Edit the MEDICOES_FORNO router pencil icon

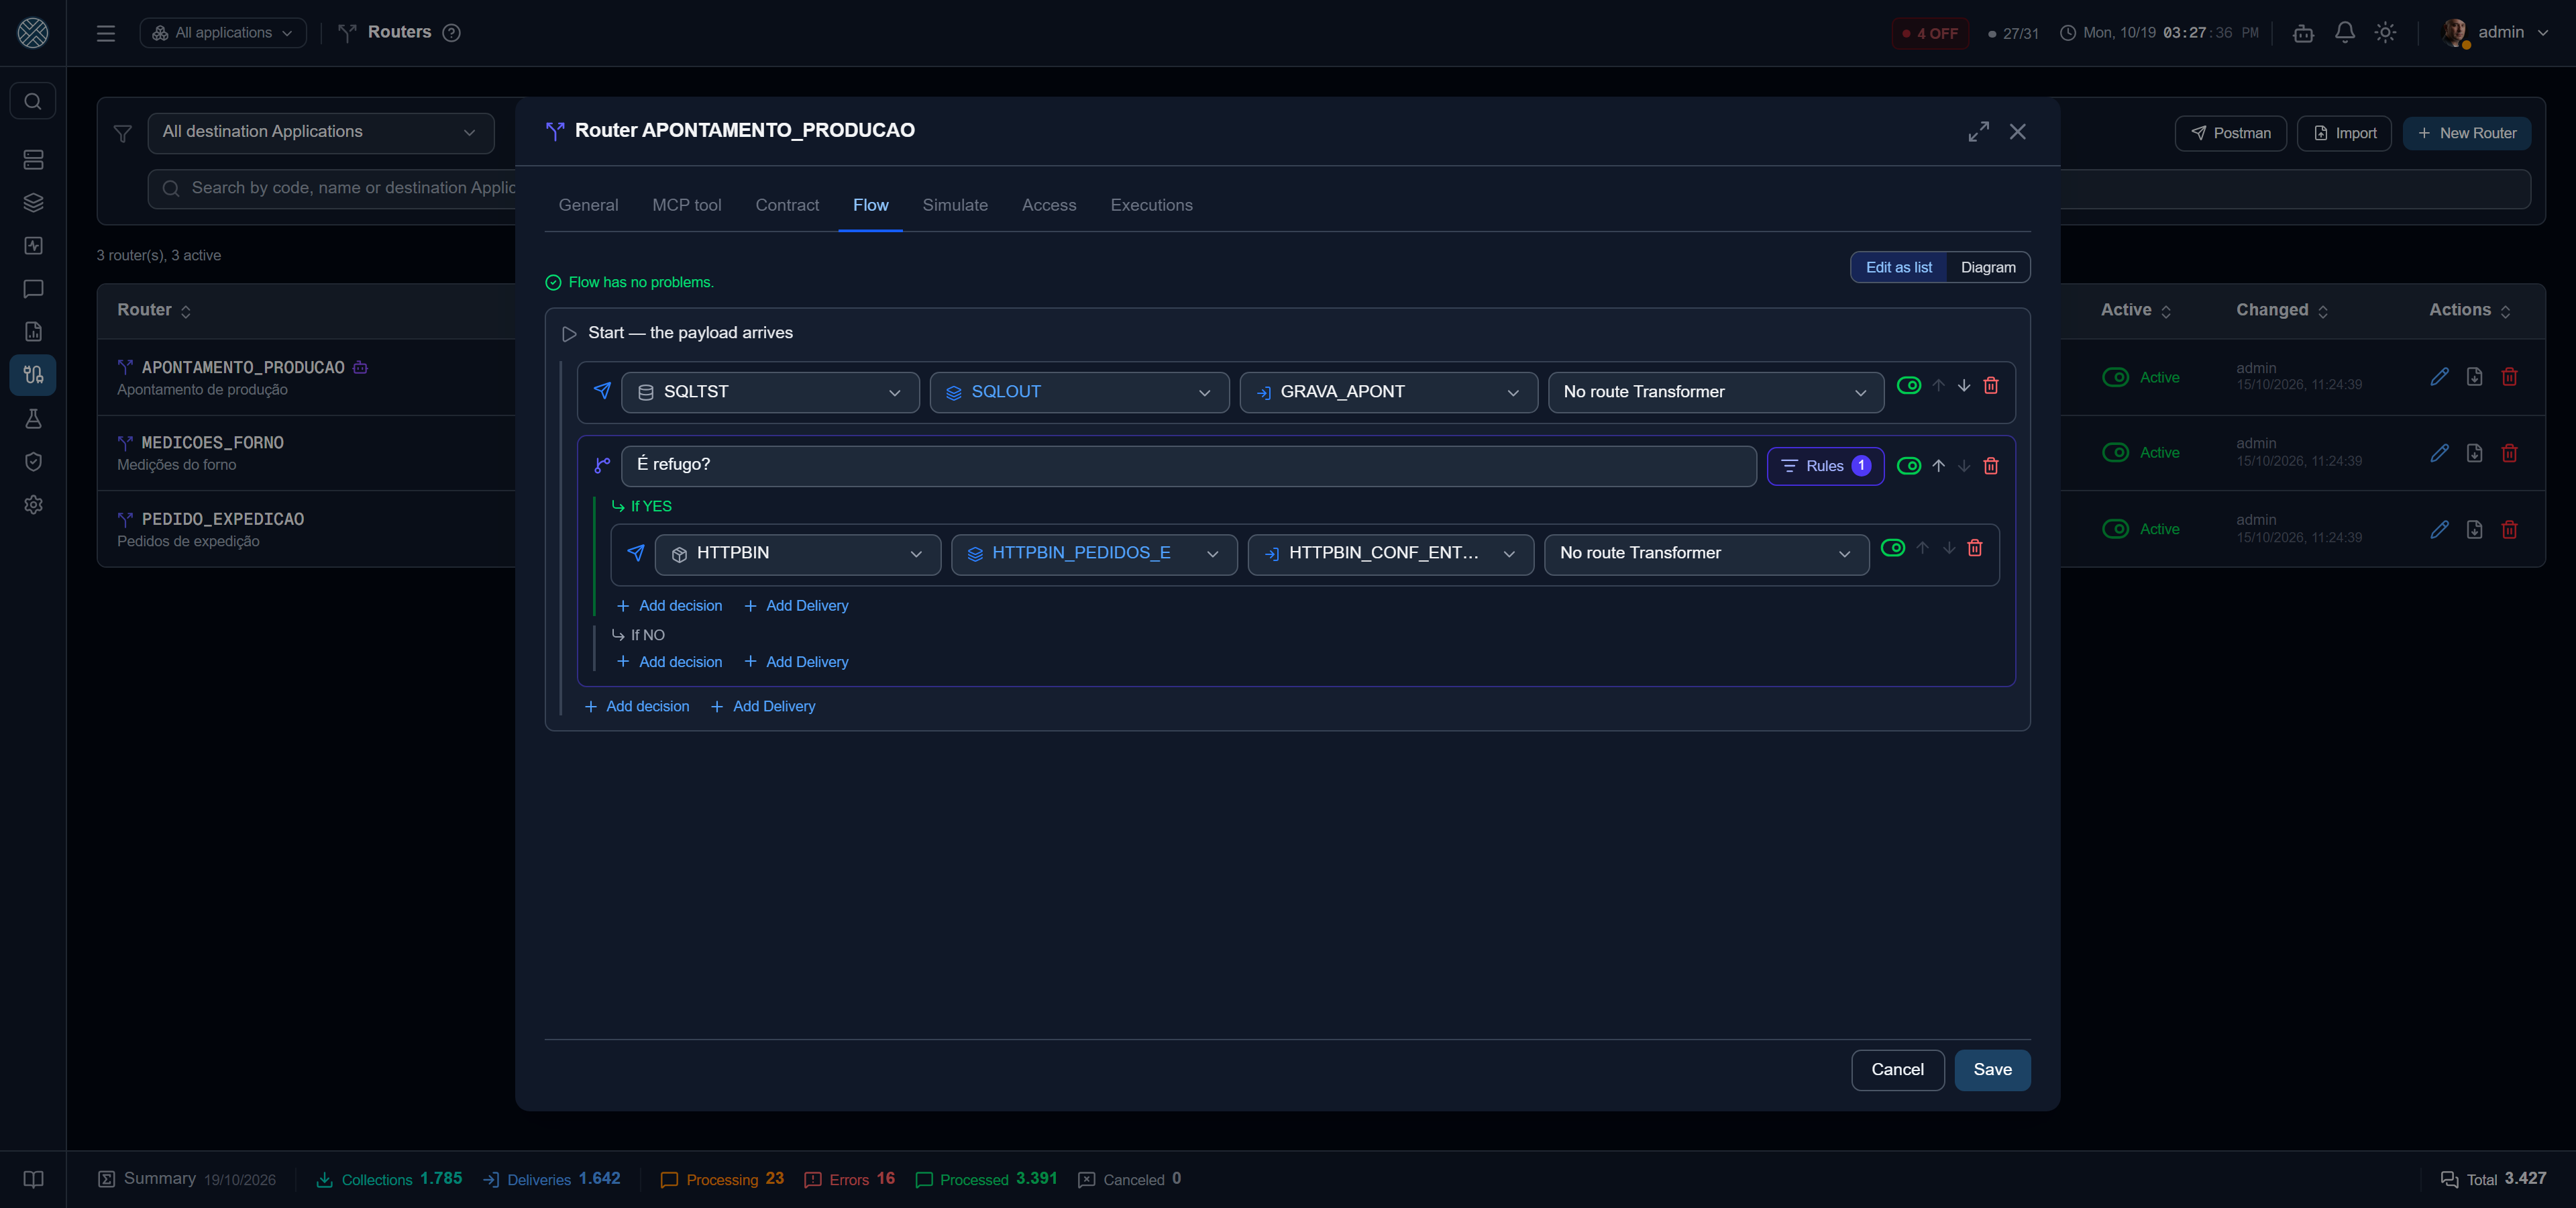click(x=2440, y=453)
